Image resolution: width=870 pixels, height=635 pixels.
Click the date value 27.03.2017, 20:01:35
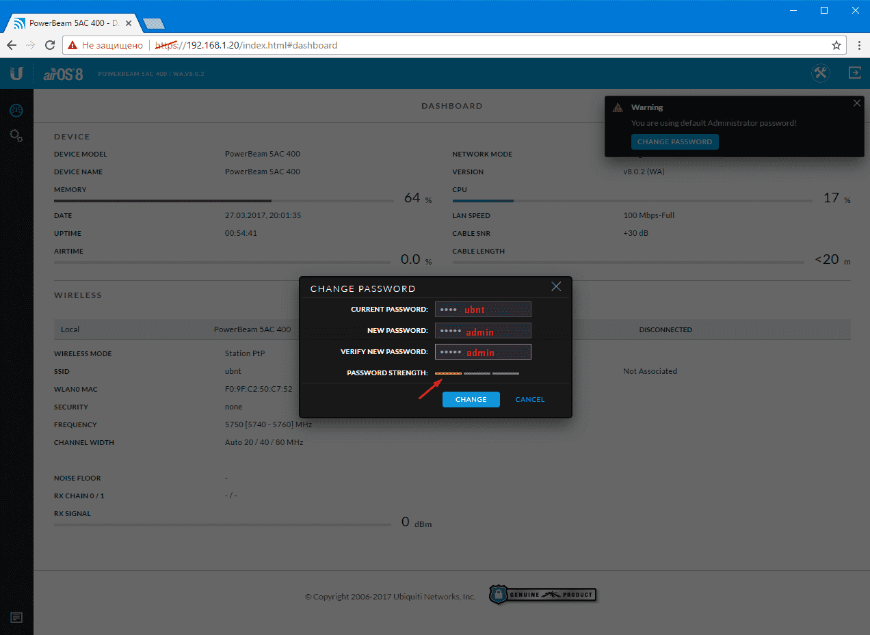pyautogui.click(x=263, y=215)
